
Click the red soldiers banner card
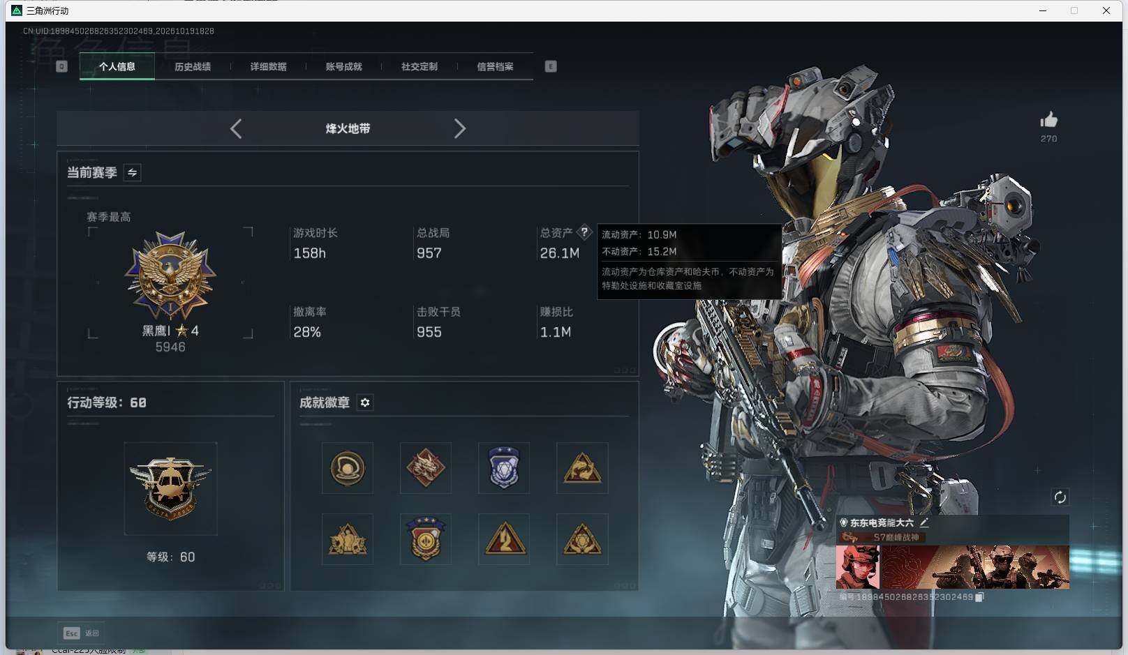(976, 567)
